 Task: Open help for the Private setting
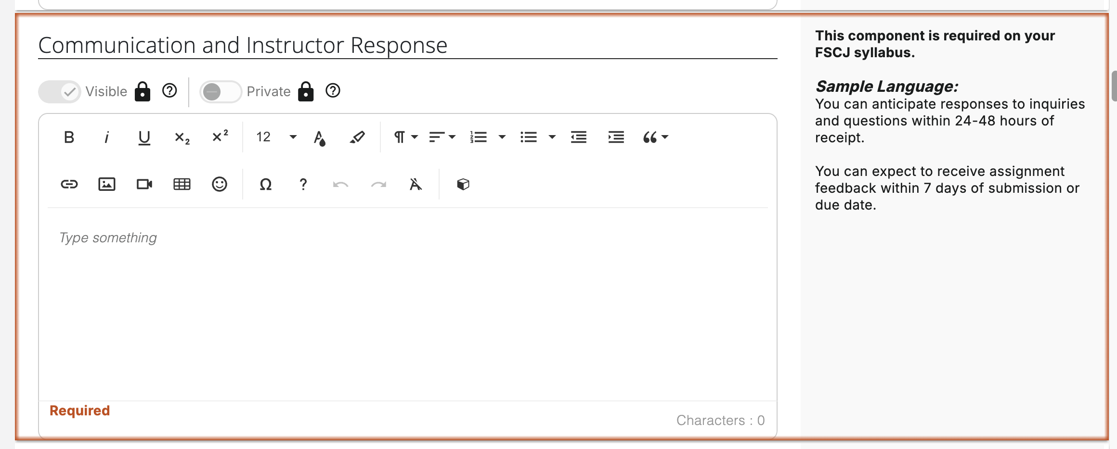(333, 90)
